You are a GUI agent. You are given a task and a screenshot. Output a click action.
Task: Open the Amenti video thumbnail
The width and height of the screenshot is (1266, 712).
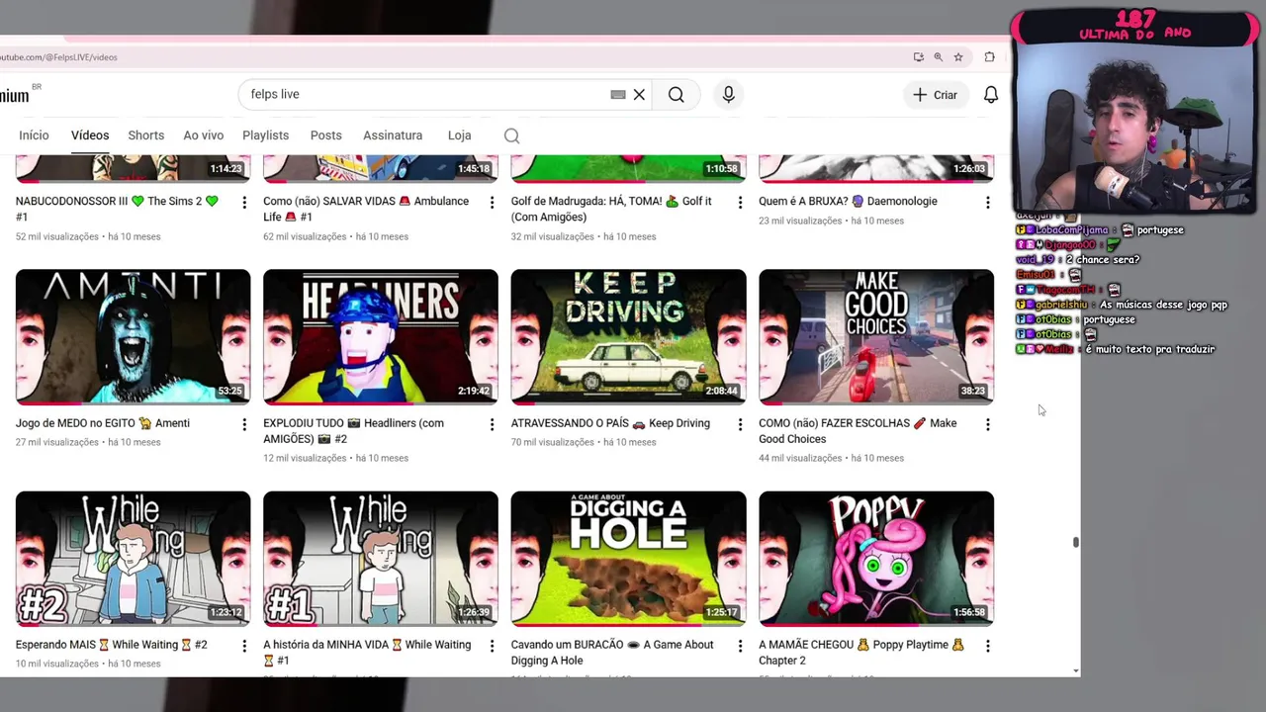(x=133, y=336)
